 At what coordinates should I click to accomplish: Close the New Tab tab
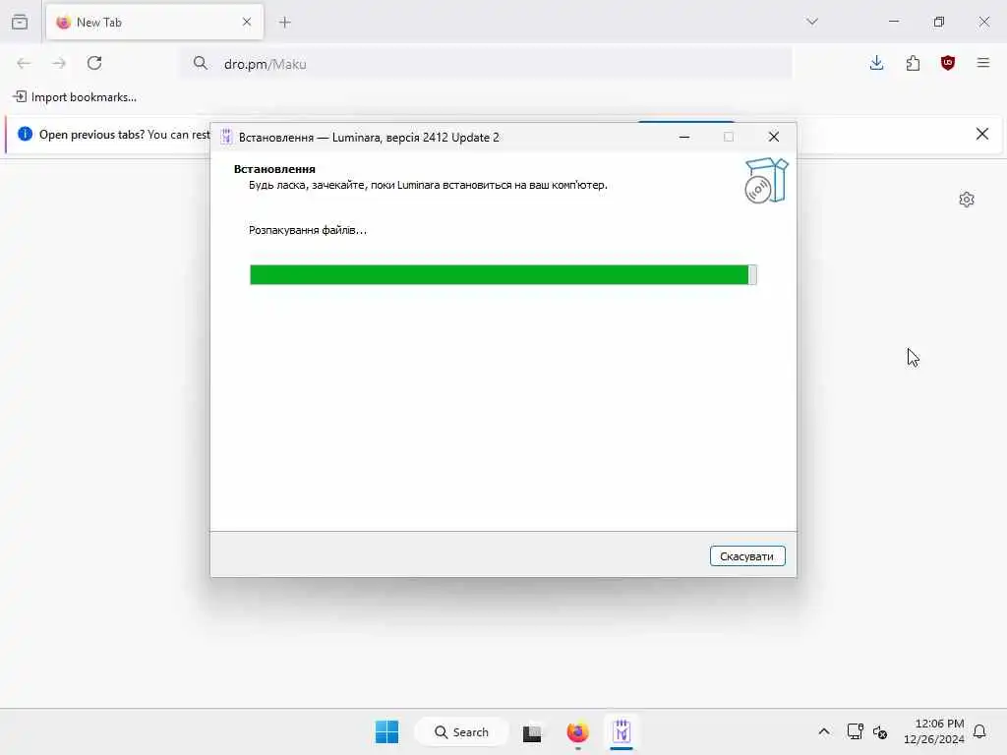(x=247, y=22)
